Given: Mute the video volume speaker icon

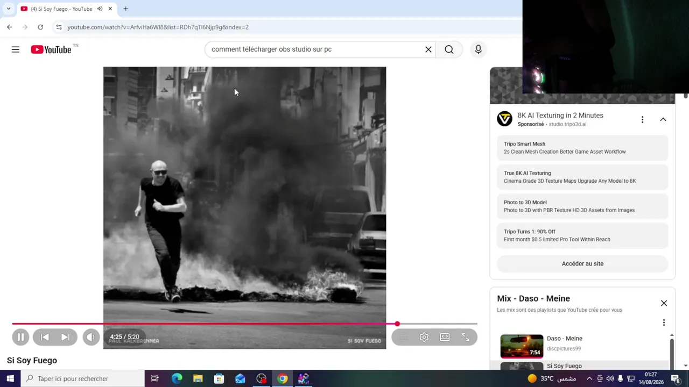Looking at the screenshot, I should tap(90, 337).
